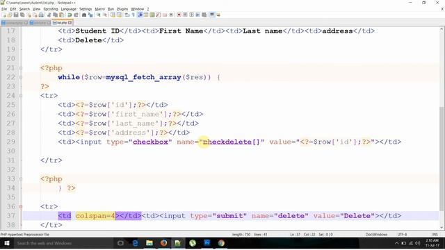Click Dos\Windows line ending in status bar
This screenshot has height=250, width=445.
(x=376, y=235)
